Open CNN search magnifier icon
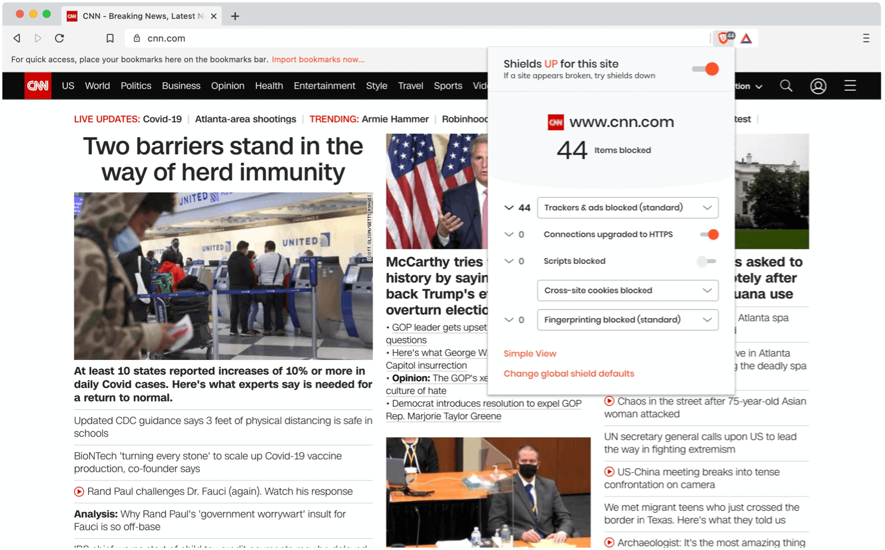Screen dimensions: 885x550 point(786,86)
